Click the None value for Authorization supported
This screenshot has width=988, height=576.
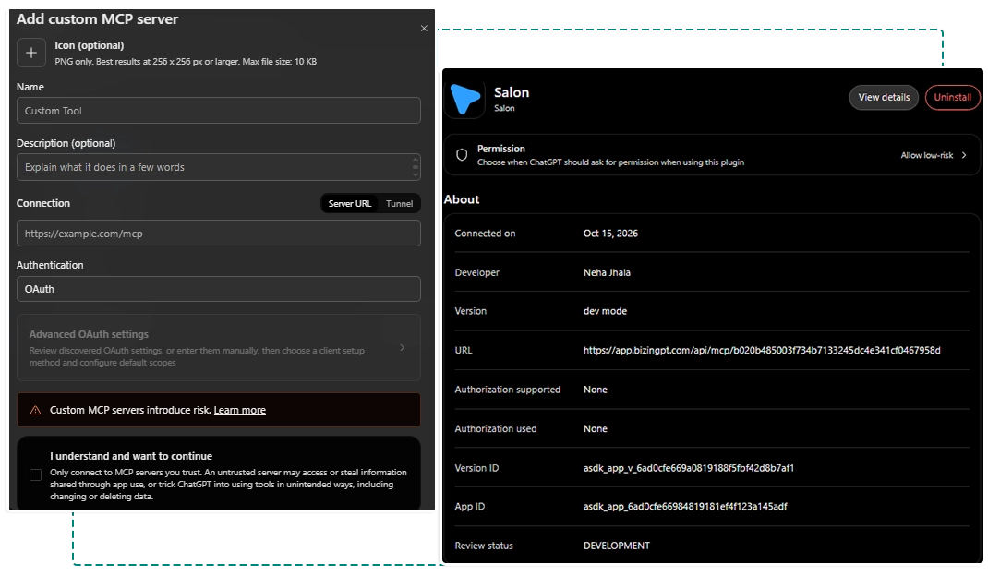(596, 390)
